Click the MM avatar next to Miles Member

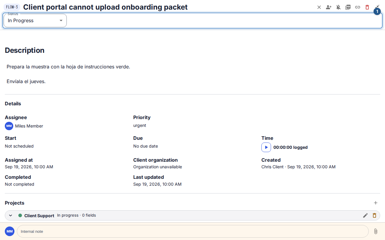tap(9, 126)
